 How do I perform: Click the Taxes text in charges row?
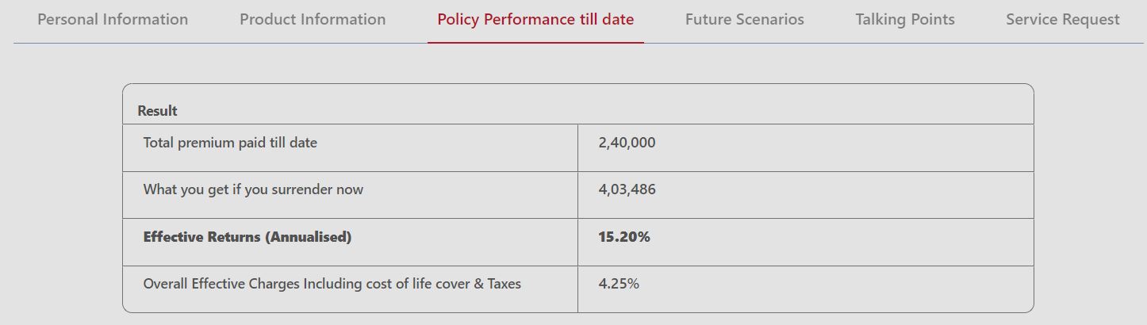click(x=504, y=283)
